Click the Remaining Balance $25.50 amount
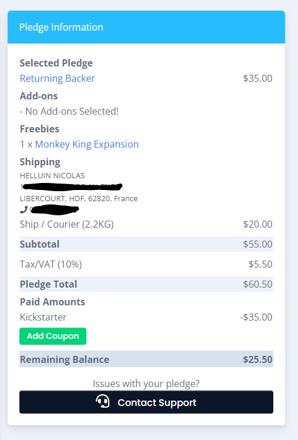 tap(257, 359)
